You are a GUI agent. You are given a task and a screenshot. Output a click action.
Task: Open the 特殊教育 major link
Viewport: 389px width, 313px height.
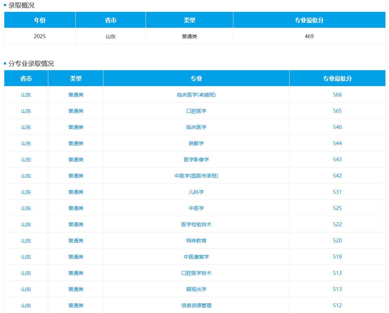[x=196, y=241]
